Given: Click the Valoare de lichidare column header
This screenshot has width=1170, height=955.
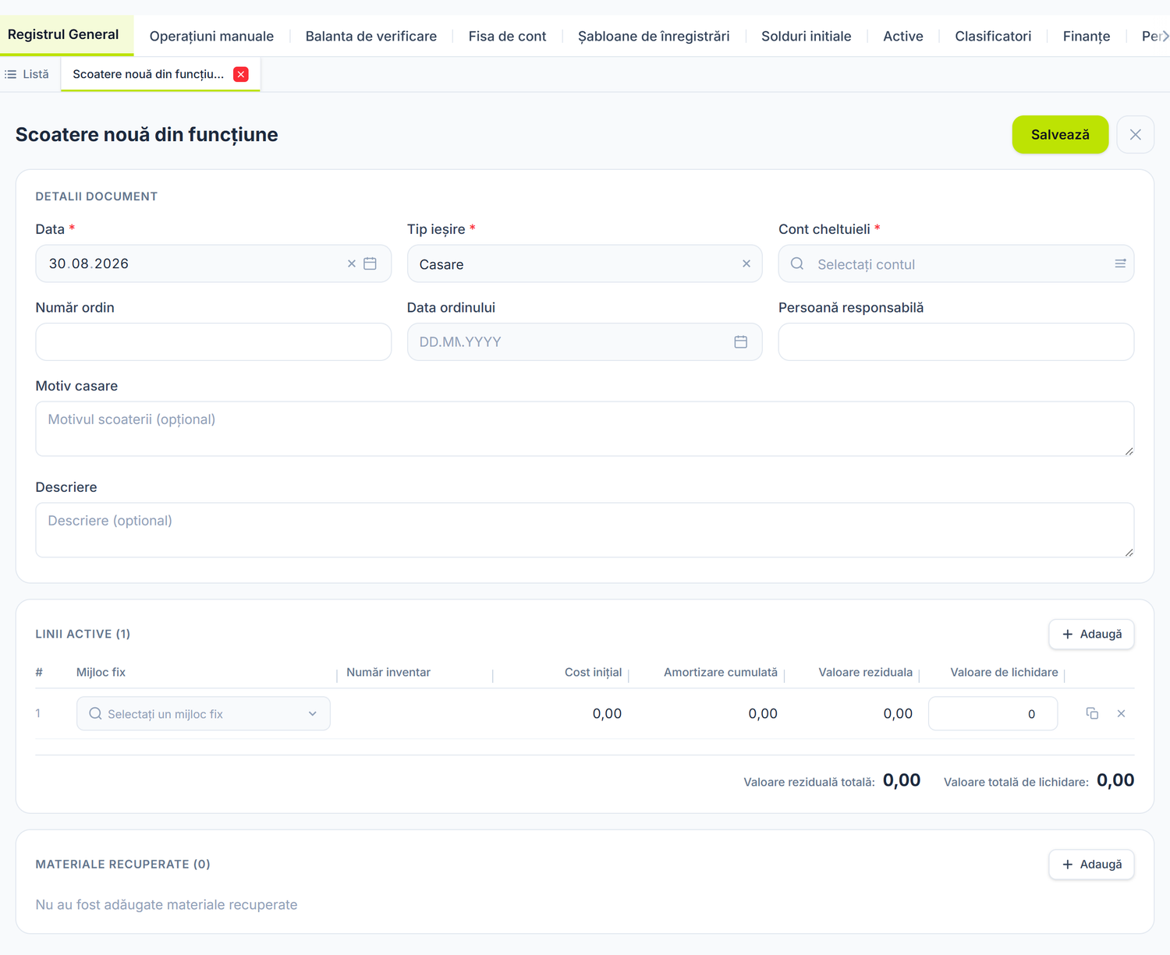Looking at the screenshot, I should [x=1005, y=672].
